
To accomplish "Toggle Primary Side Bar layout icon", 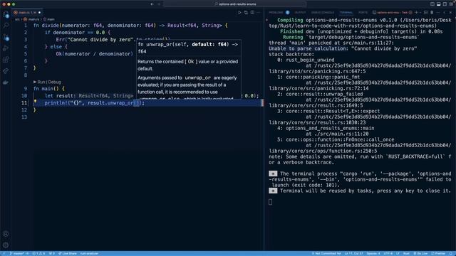I will click(432, 4).
